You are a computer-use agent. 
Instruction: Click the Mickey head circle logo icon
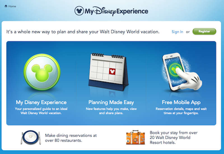pyautogui.click(x=79, y=11)
